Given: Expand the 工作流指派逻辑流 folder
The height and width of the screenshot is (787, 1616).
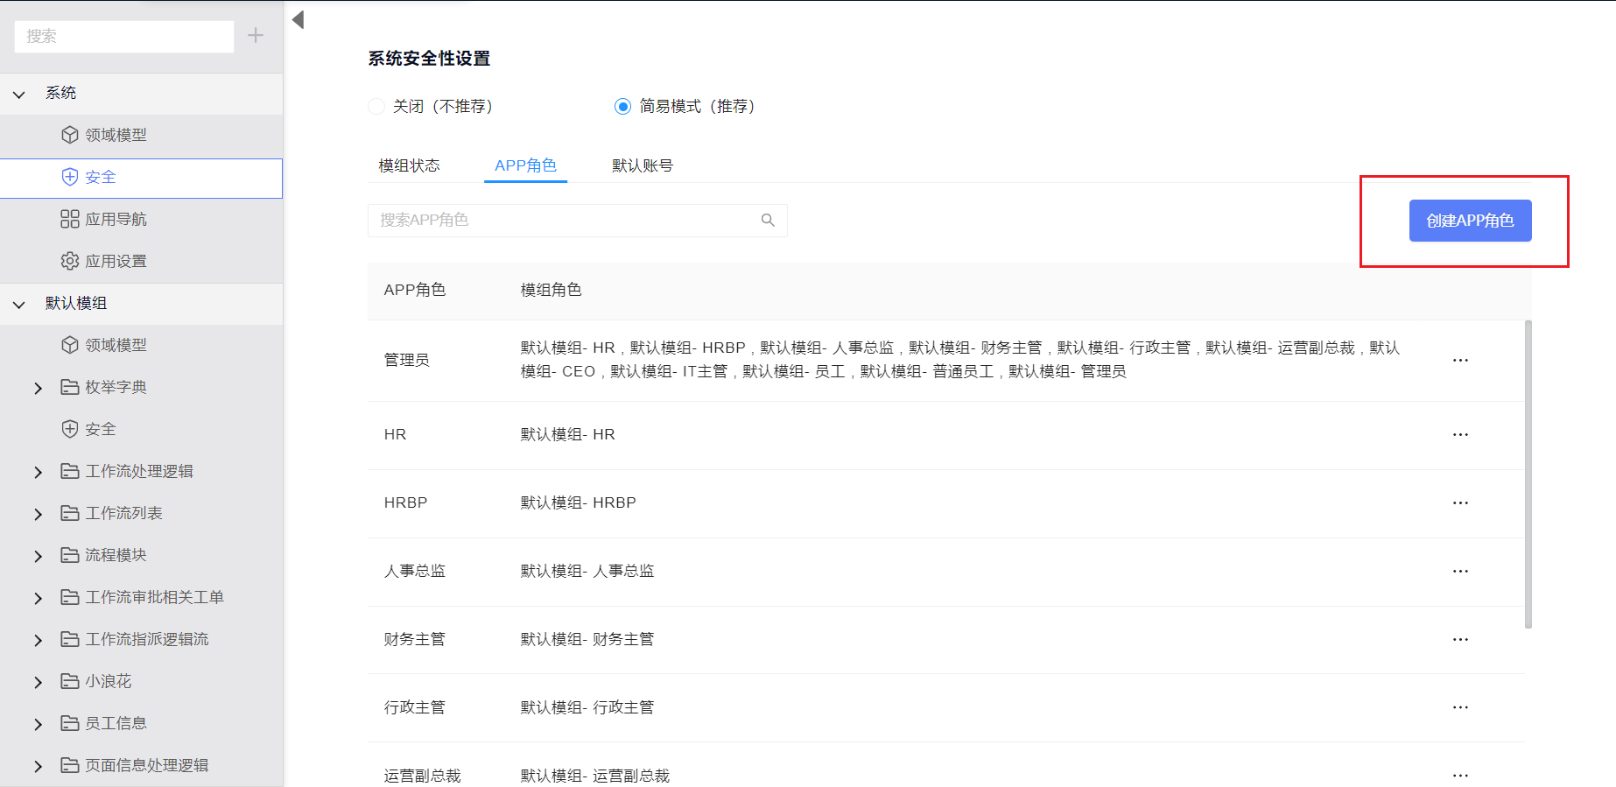Looking at the screenshot, I should [38, 640].
